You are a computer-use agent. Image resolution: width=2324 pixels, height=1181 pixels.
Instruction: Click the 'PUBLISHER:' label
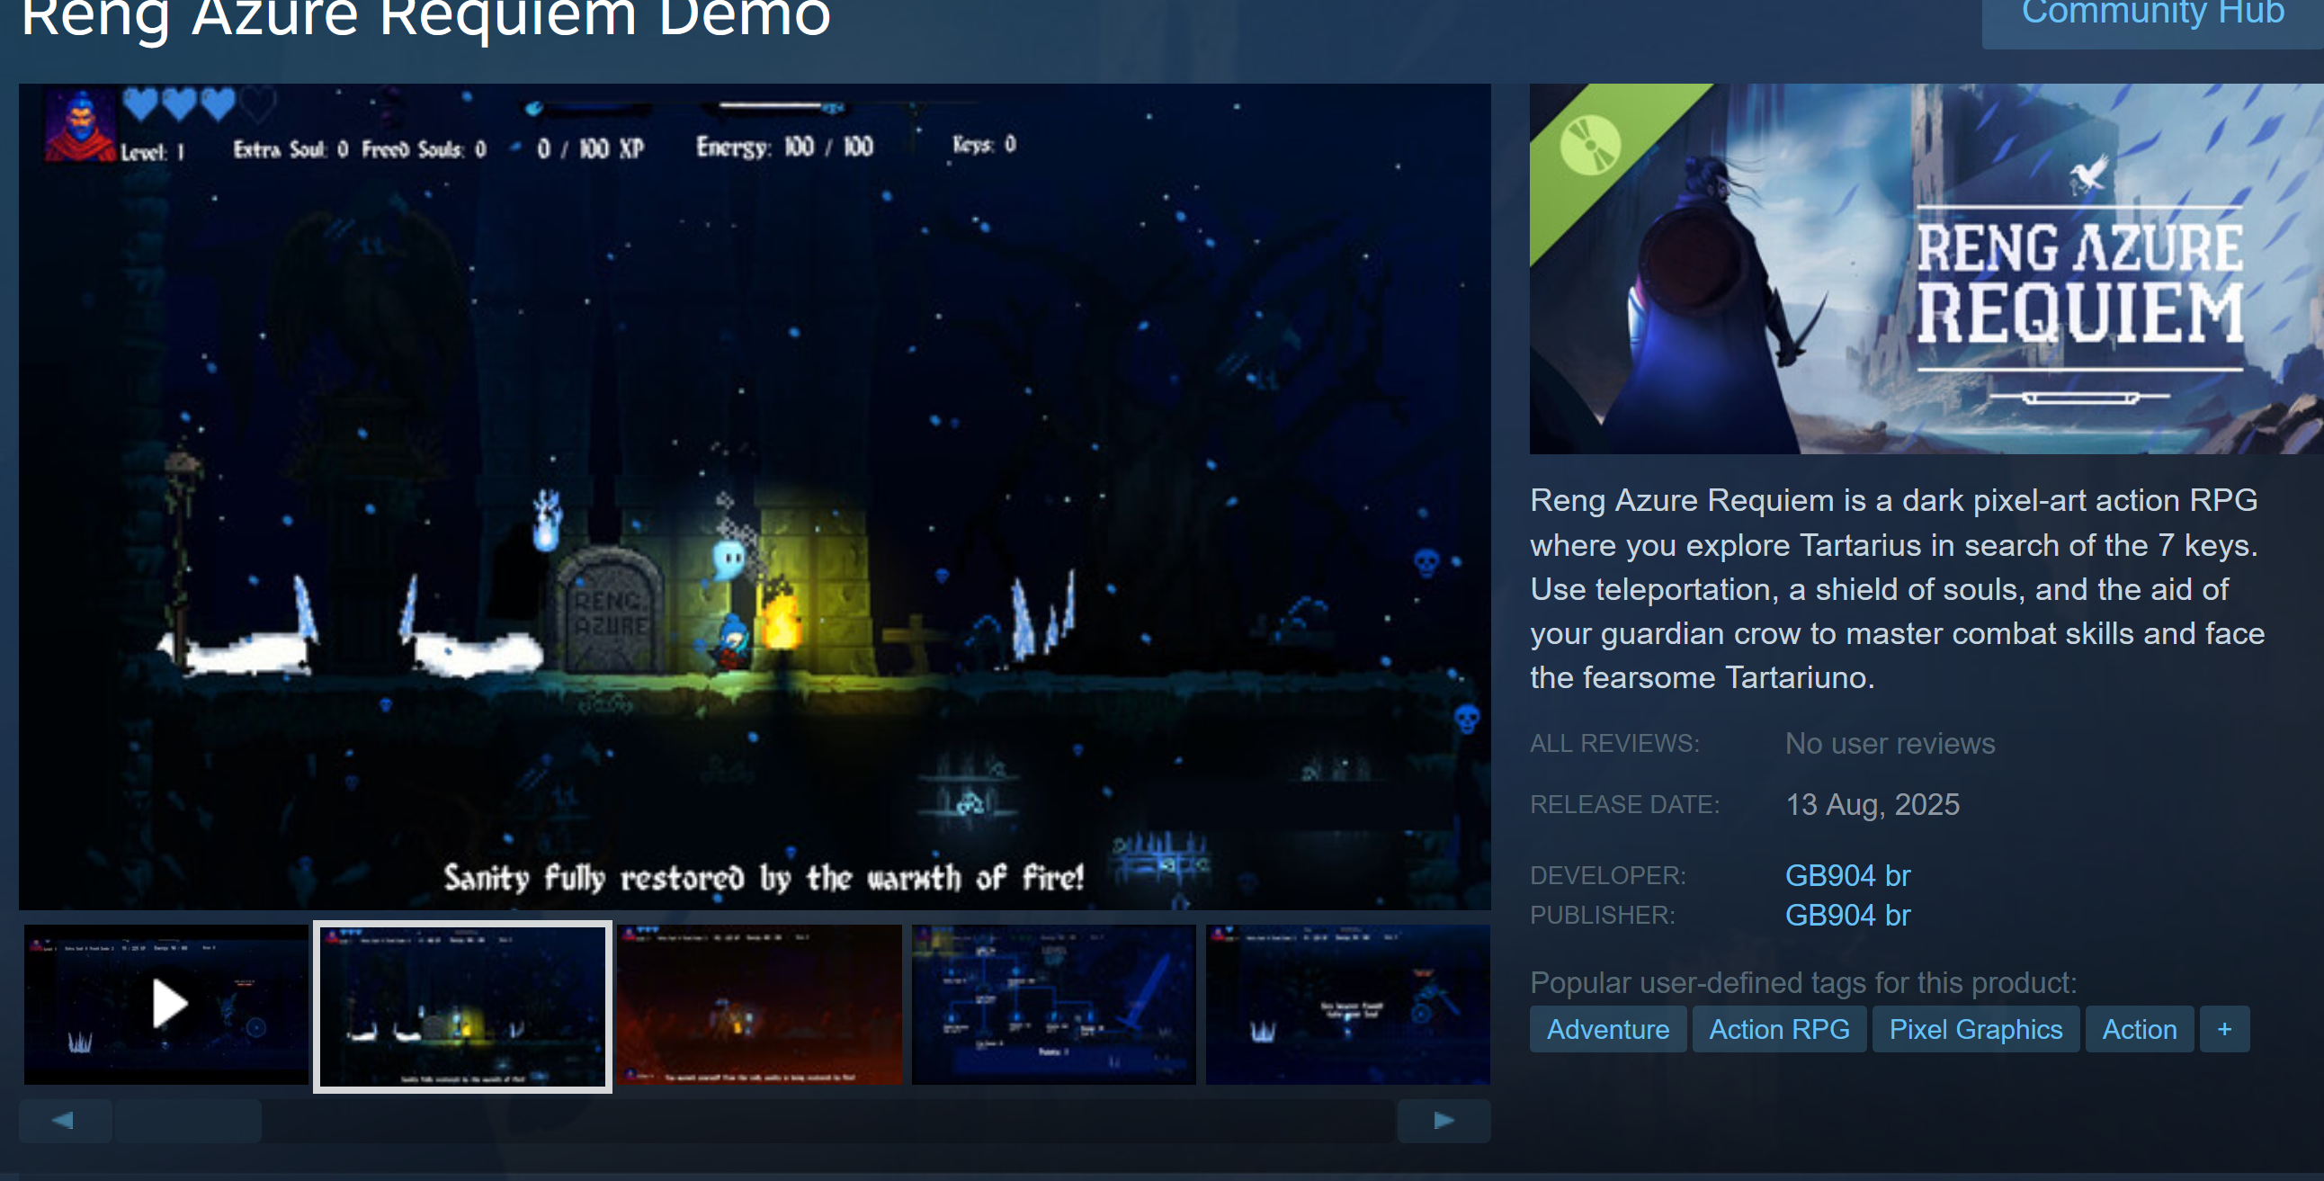click(x=1603, y=915)
